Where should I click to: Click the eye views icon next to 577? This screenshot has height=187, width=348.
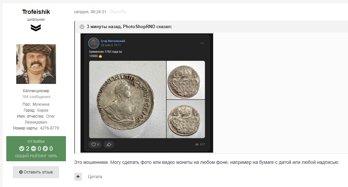click(197, 144)
